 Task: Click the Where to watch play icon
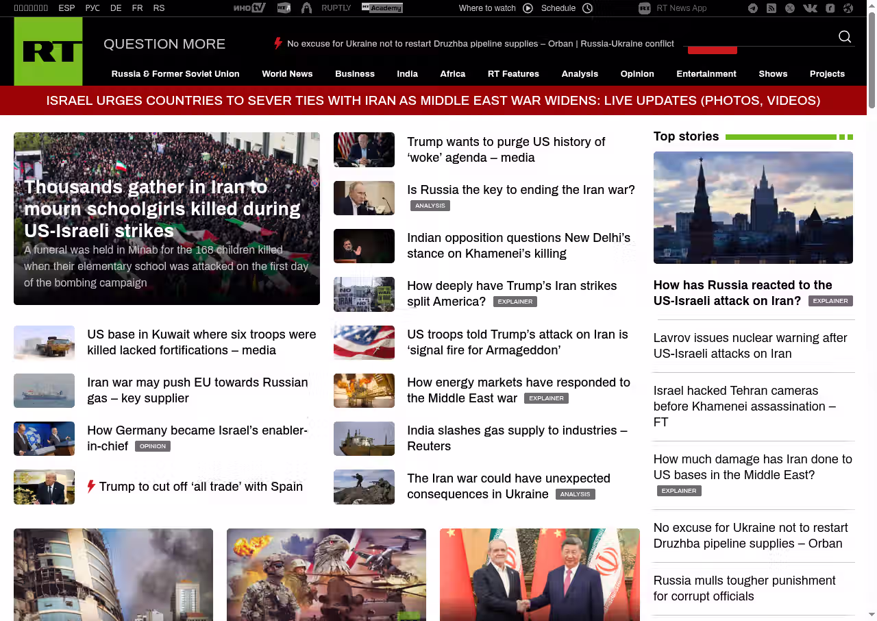(528, 8)
